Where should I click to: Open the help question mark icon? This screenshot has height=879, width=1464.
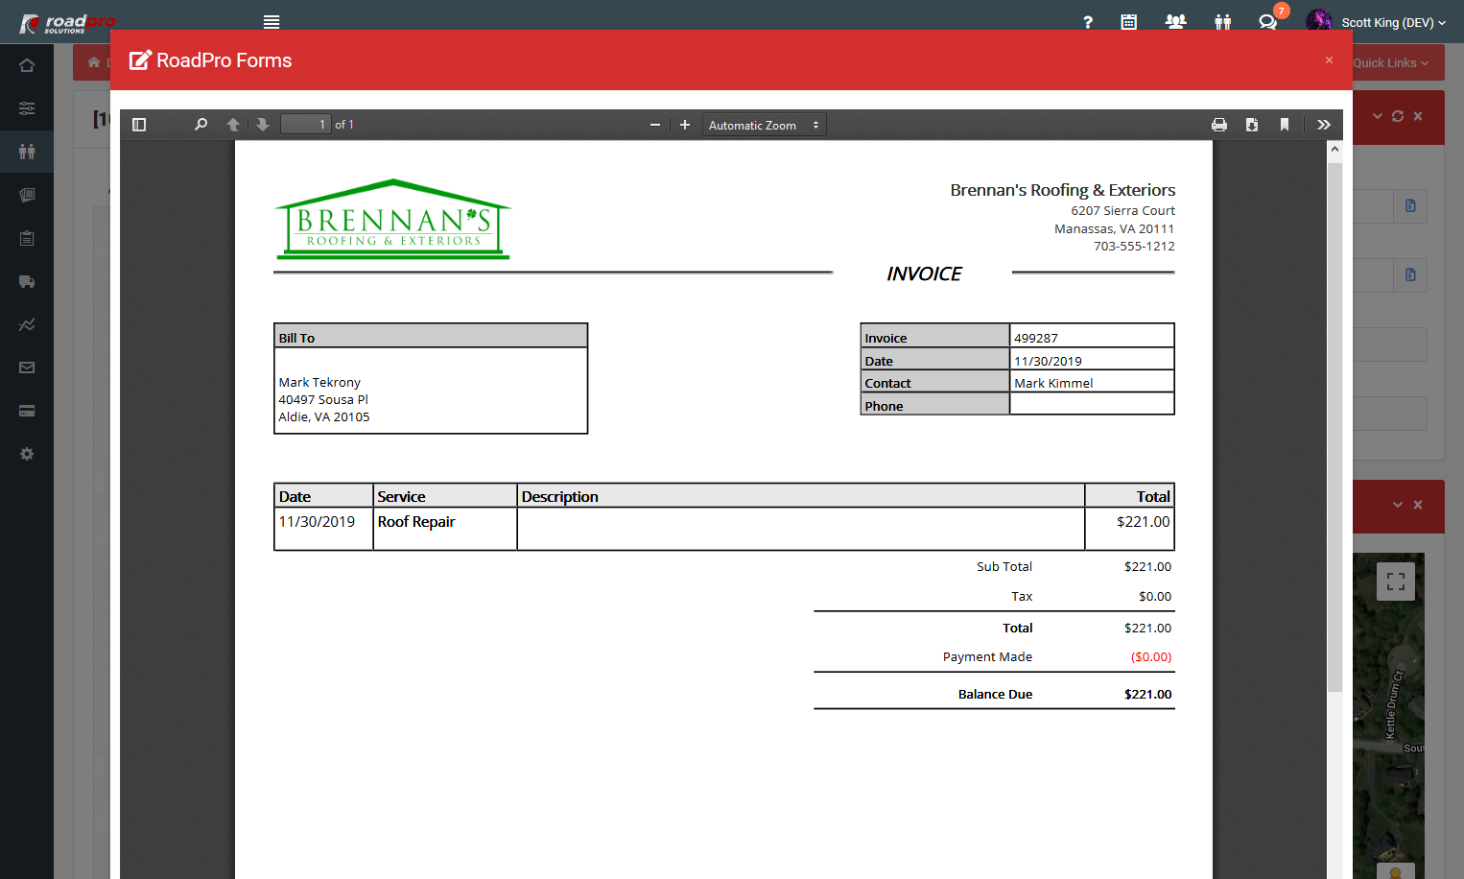pyautogui.click(x=1088, y=22)
